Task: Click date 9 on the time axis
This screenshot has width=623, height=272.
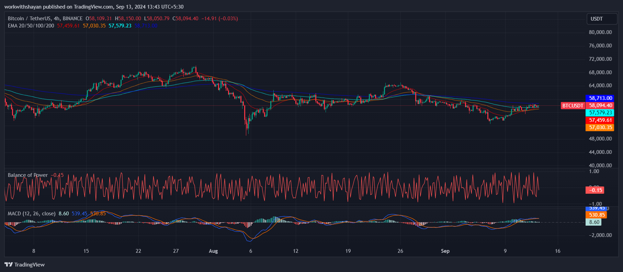Action: (x=505, y=251)
